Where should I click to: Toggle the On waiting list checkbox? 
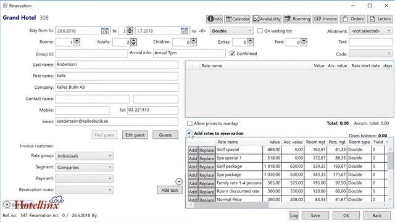click(260, 31)
